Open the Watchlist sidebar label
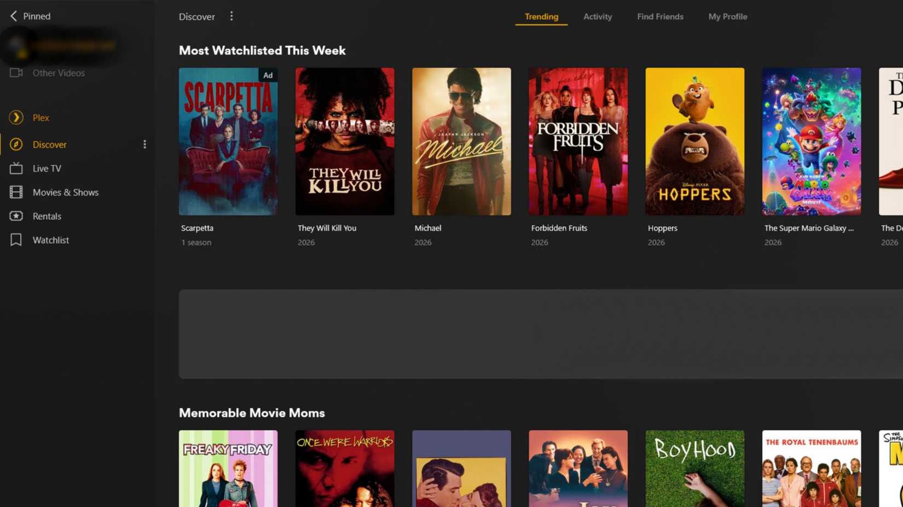903x507 pixels. pyautogui.click(x=51, y=240)
